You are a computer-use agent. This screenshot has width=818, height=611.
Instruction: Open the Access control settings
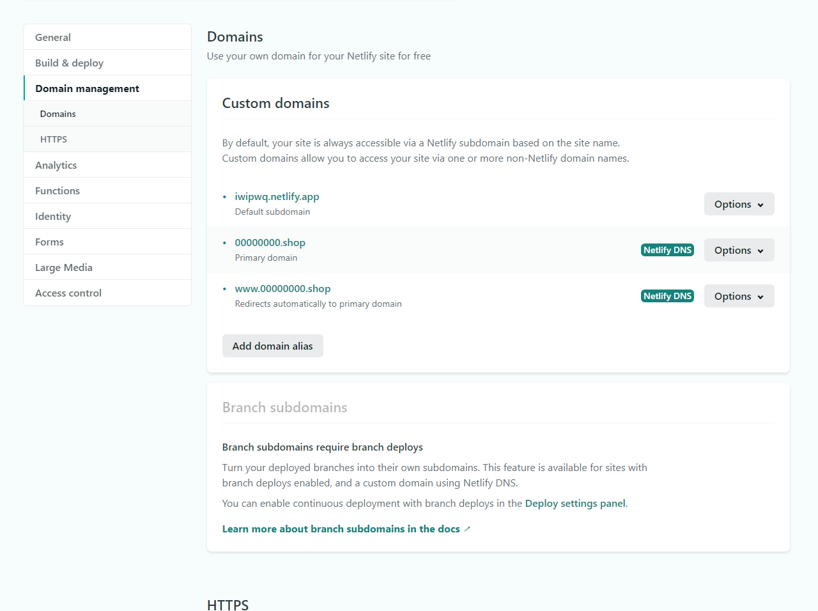coord(107,293)
